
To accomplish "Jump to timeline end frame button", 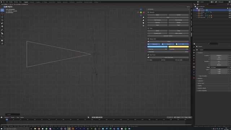I will point(101,117).
